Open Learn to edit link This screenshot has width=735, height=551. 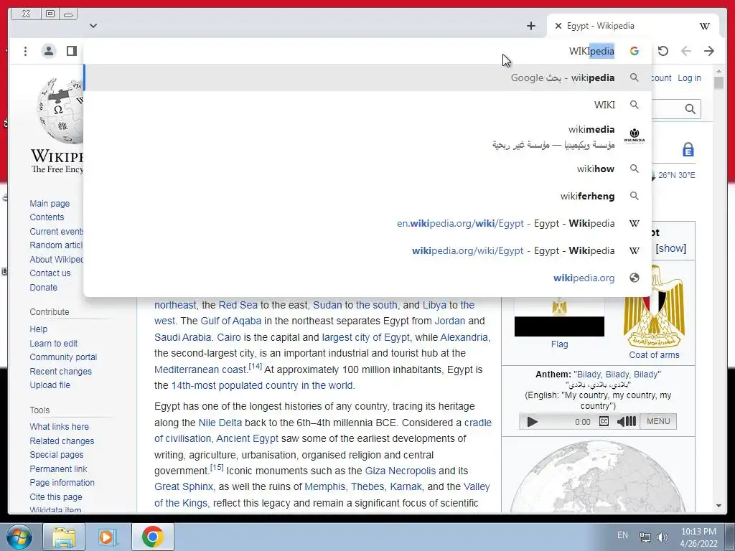coord(53,344)
